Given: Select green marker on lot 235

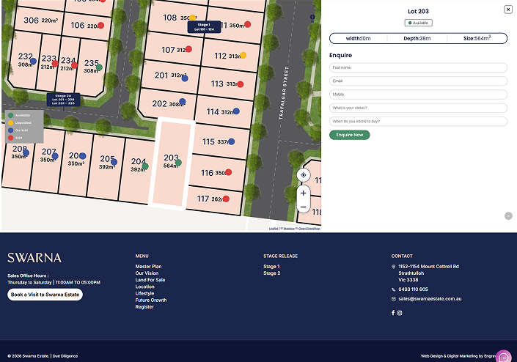Looking at the screenshot, I should point(99,67).
